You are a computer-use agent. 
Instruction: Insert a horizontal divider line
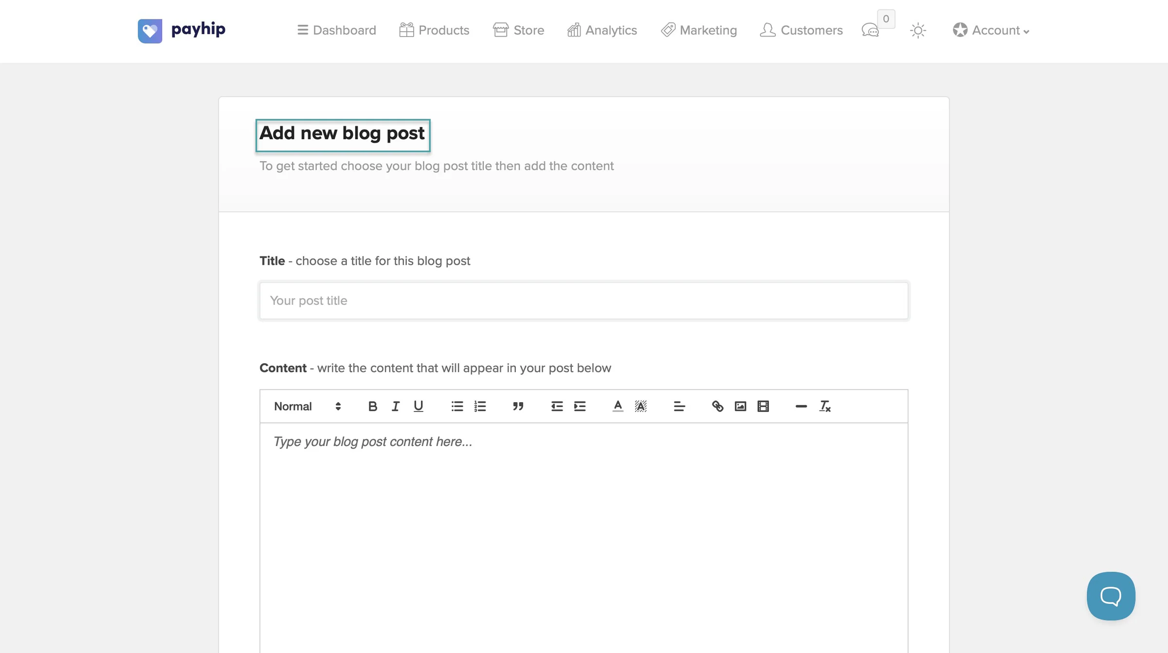[801, 406]
